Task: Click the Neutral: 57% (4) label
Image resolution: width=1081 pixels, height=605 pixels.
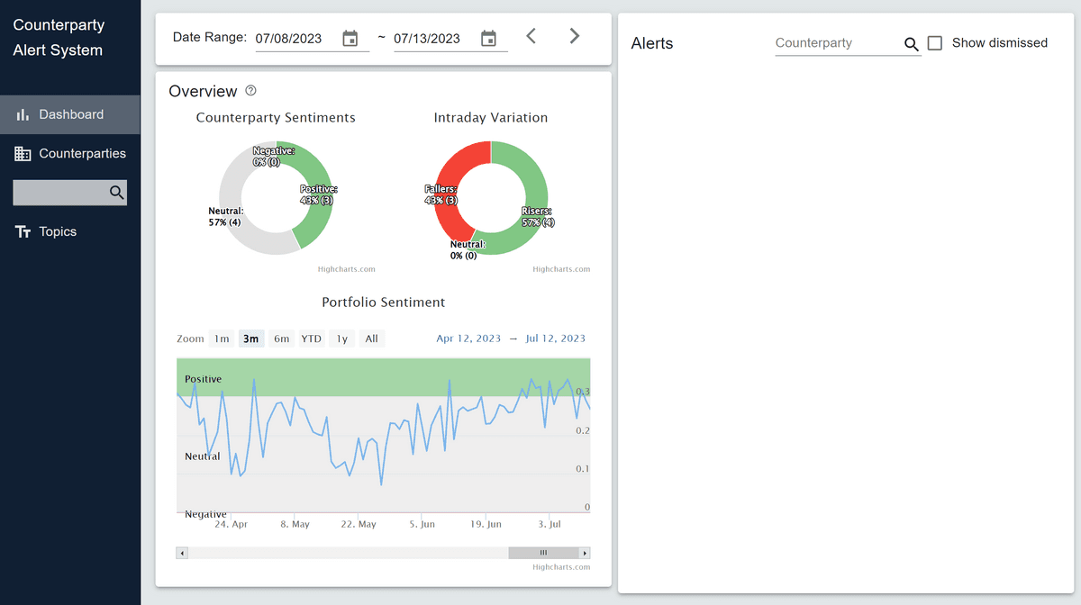Action: (x=226, y=216)
